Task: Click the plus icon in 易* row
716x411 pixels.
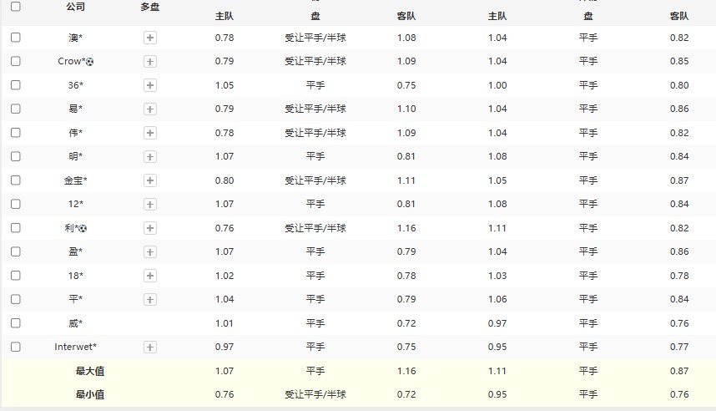Action: (150, 109)
